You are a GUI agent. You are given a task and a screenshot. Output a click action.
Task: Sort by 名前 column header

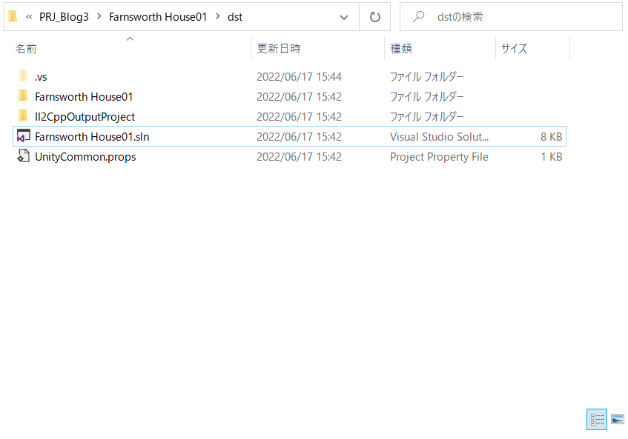pyautogui.click(x=26, y=48)
